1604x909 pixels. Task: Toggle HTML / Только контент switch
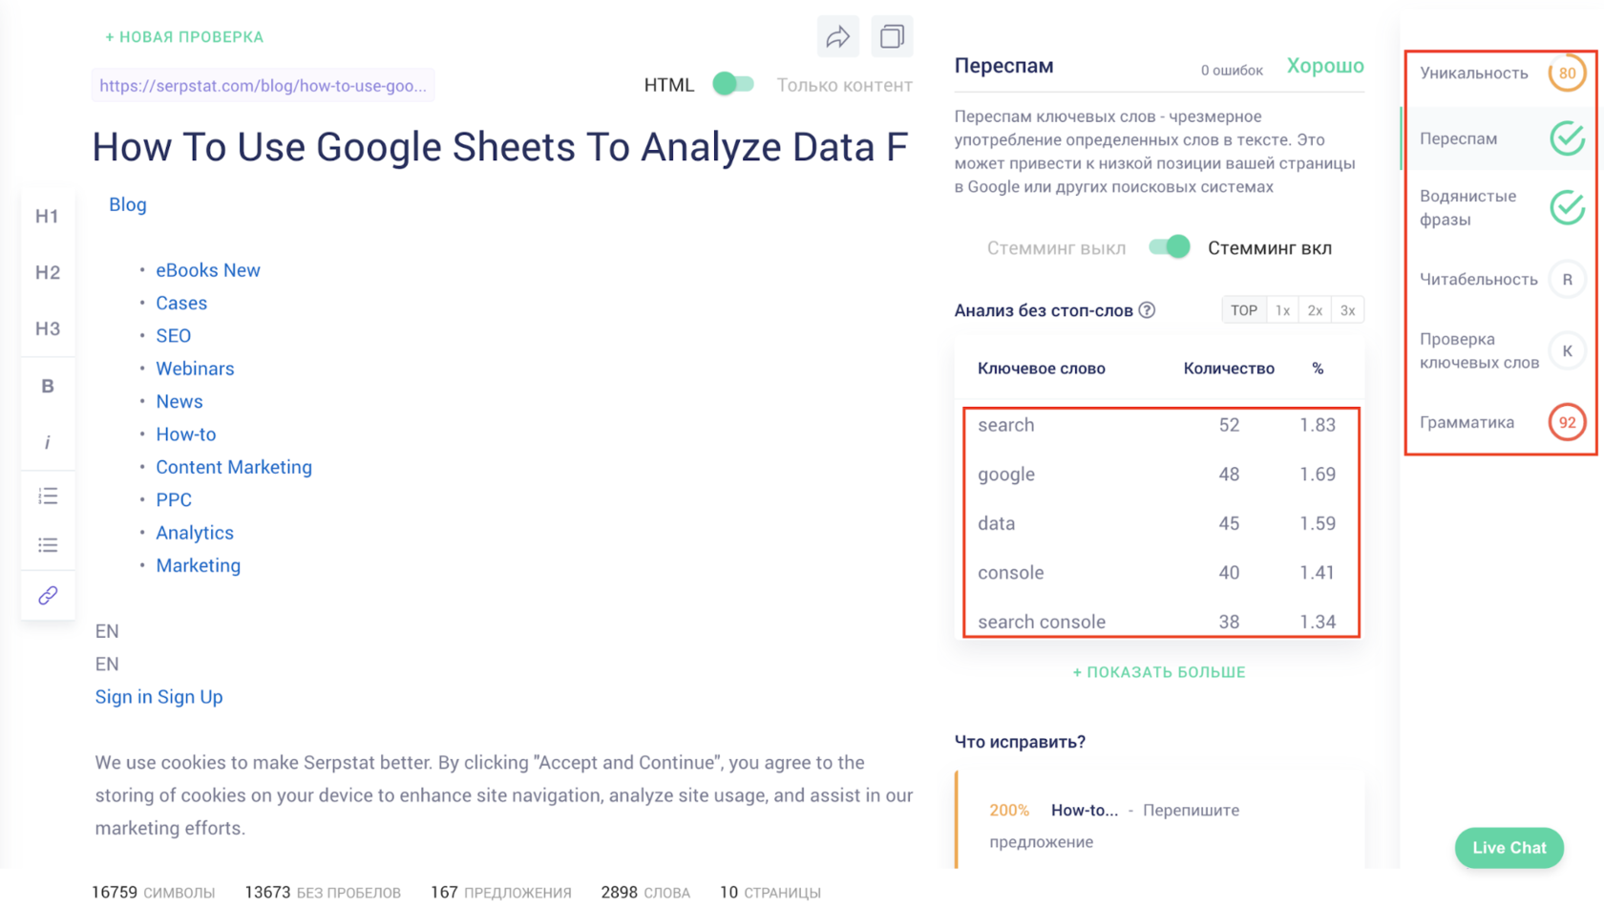click(x=733, y=84)
